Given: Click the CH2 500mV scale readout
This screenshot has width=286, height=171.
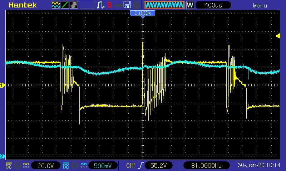Looking at the screenshot, I should [103, 166].
